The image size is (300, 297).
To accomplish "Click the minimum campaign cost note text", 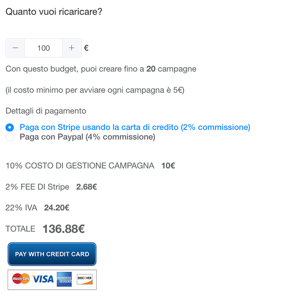I will 95,90.
